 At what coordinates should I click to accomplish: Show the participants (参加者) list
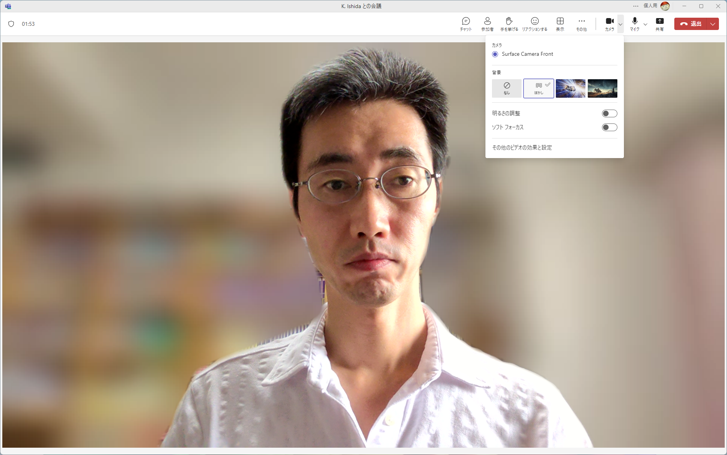(x=487, y=24)
